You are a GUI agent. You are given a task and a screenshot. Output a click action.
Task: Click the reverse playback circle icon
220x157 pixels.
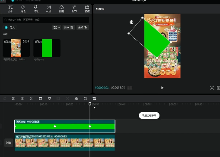coord(67,99)
